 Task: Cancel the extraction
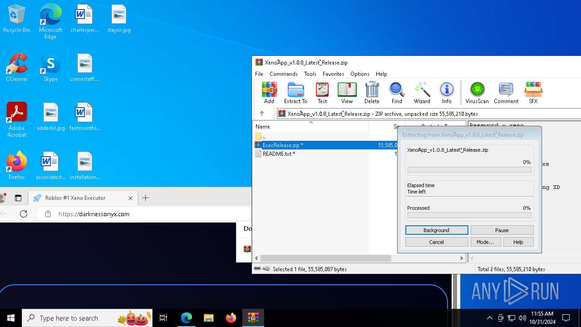[x=437, y=242]
